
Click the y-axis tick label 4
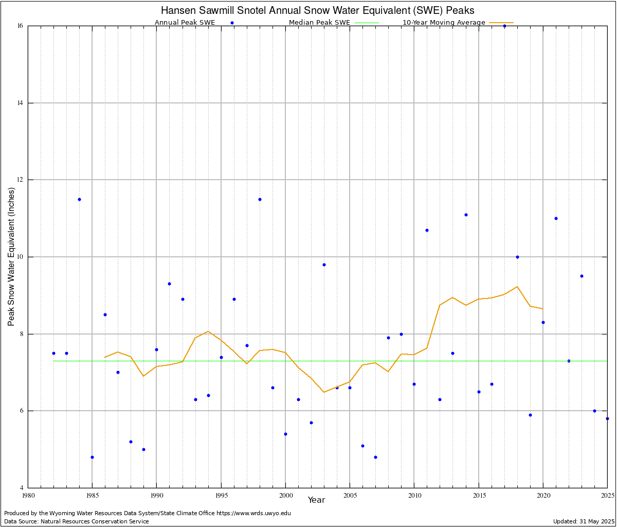pyautogui.click(x=22, y=488)
